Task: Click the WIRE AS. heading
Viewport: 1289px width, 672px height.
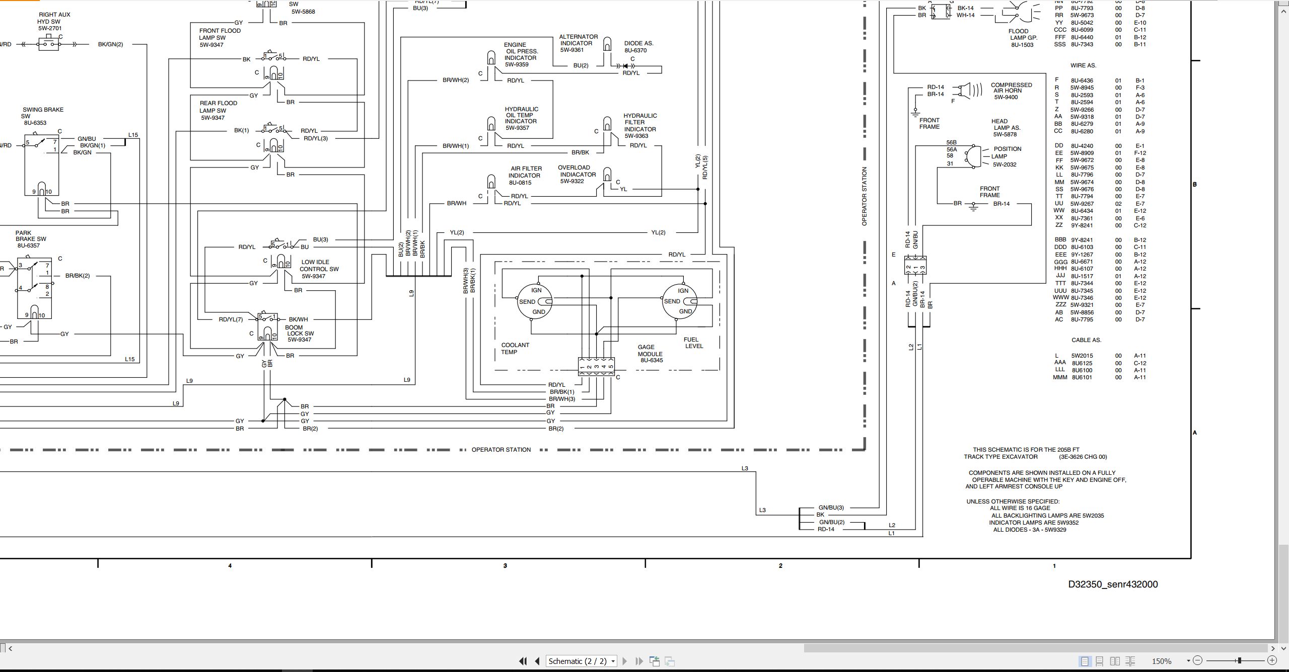Action: click(1083, 65)
